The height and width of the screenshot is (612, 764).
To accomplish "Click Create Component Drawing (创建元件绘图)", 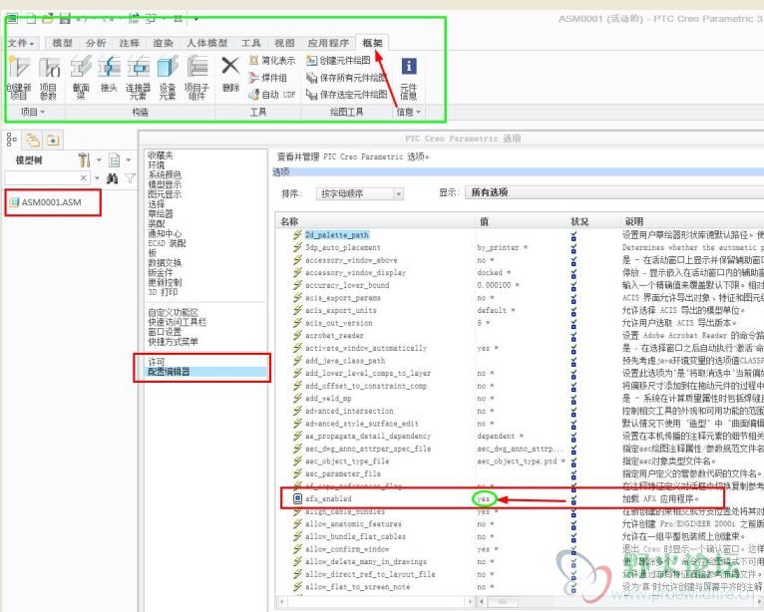I will pos(338,61).
